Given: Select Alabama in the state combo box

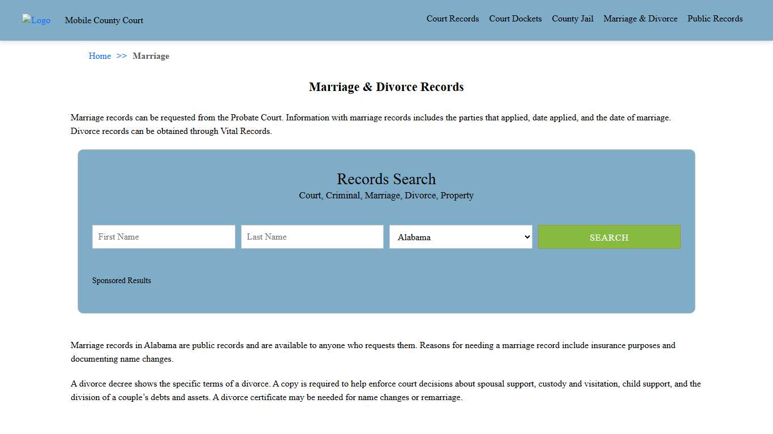Looking at the screenshot, I should pyautogui.click(x=461, y=237).
